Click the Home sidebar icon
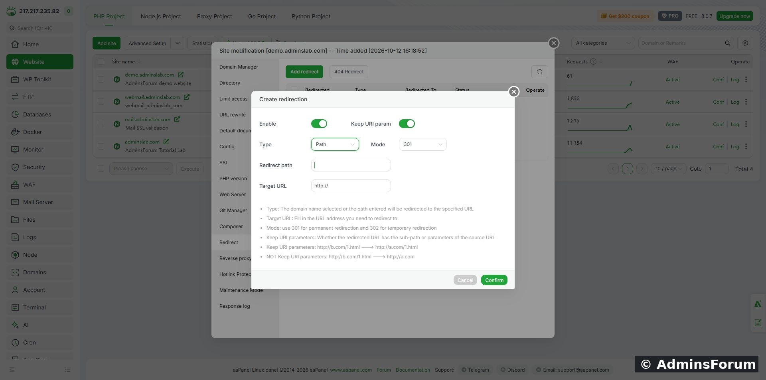 coord(15,44)
